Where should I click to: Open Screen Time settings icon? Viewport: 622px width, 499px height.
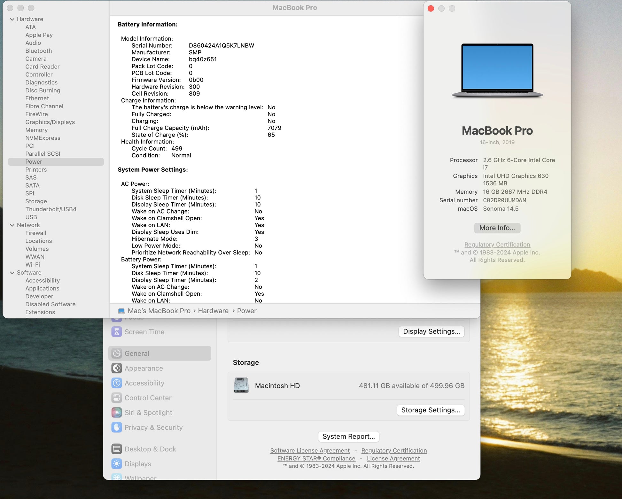pos(117,332)
